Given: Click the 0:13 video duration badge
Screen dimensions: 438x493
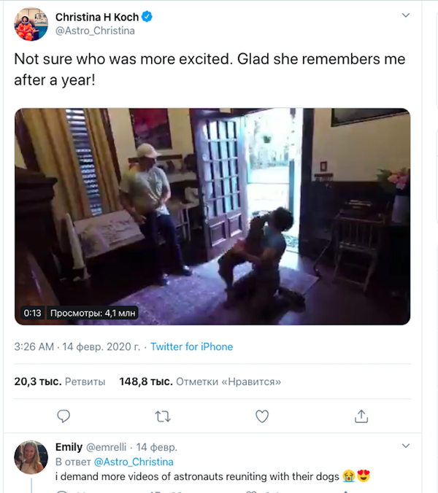Looking at the screenshot, I should pyautogui.click(x=32, y=314).
